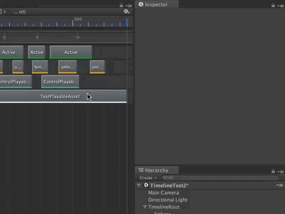
Task: Open the Create dropdown in Hierarchy
Action: click(148, 178)
